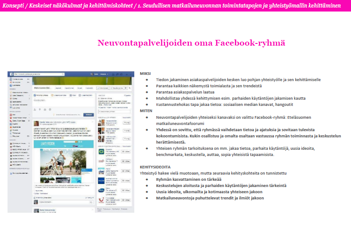Click the sentence starting 'Yhteistyö hakee vielä muotoaan'
The width and height of the screenshot is (351, 230).
213,173
